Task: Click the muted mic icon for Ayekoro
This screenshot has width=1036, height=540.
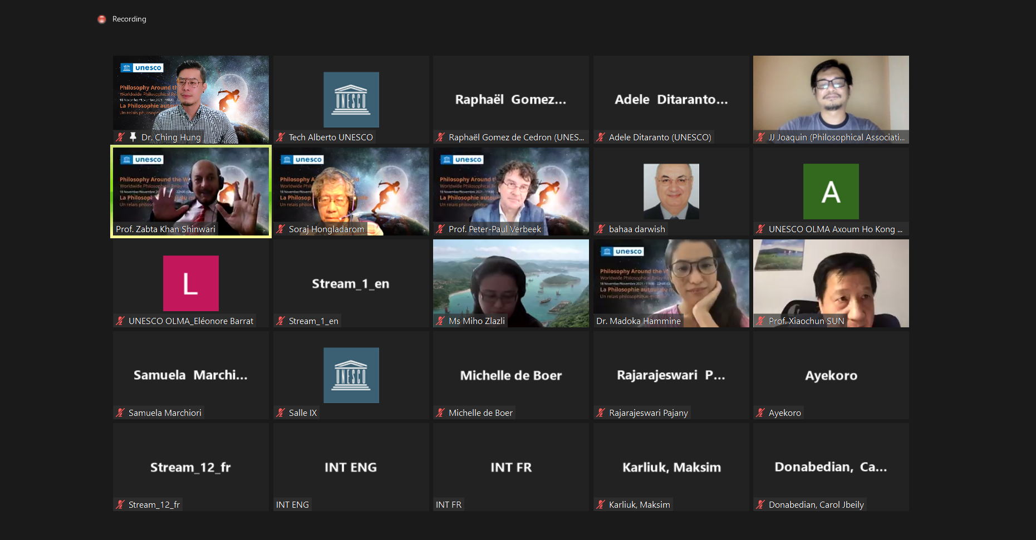Action: [x=760, y=413]
